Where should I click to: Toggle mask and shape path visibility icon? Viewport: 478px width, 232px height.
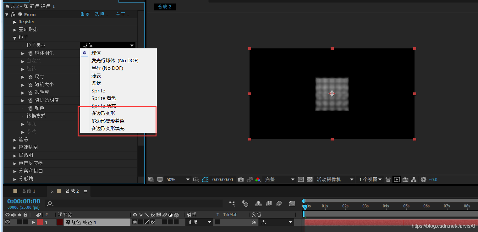coord(205,180)
